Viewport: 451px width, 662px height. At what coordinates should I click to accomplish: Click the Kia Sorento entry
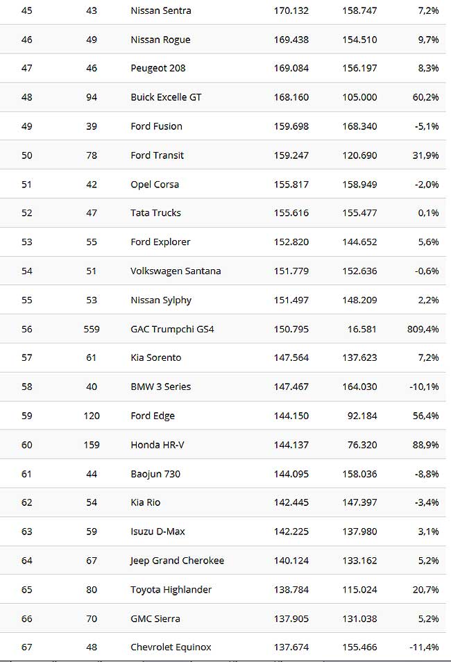coord(156,357)
